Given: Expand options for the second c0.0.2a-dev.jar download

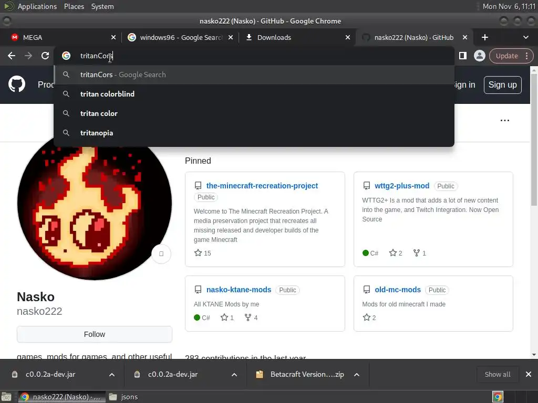Looking at the screenshot, I should point(234,375).
